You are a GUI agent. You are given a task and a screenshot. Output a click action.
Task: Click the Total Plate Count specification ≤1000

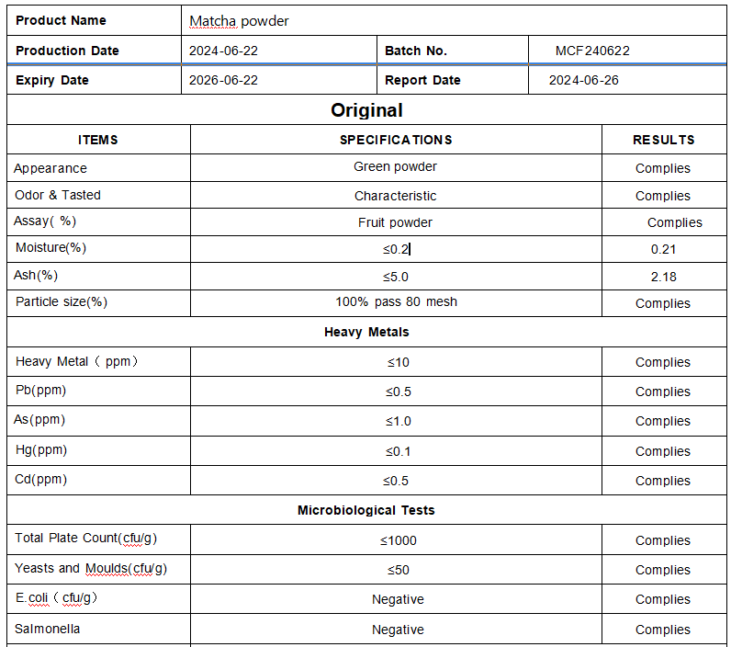point(398,540)
